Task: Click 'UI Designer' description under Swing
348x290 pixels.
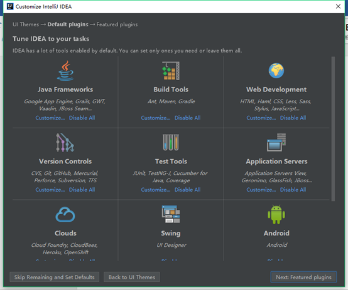Action: coord(171,245)
